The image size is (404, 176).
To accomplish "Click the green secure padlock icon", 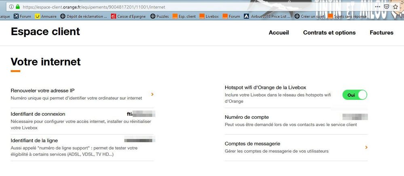I will [x=17, y=7].
